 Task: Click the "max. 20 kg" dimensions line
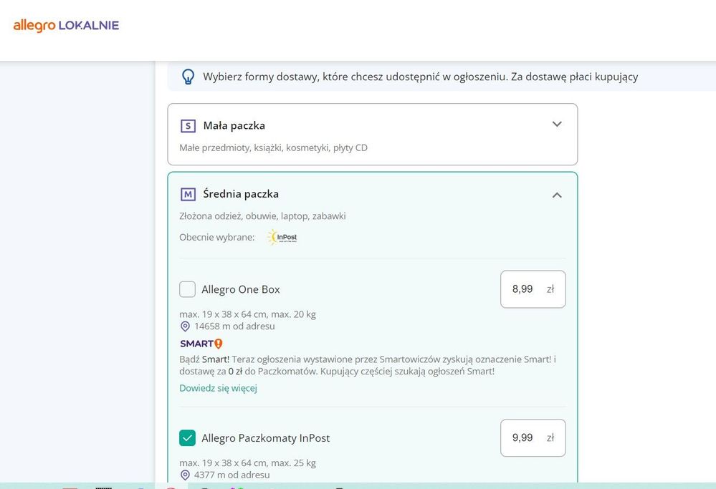(x=247, y=314)
